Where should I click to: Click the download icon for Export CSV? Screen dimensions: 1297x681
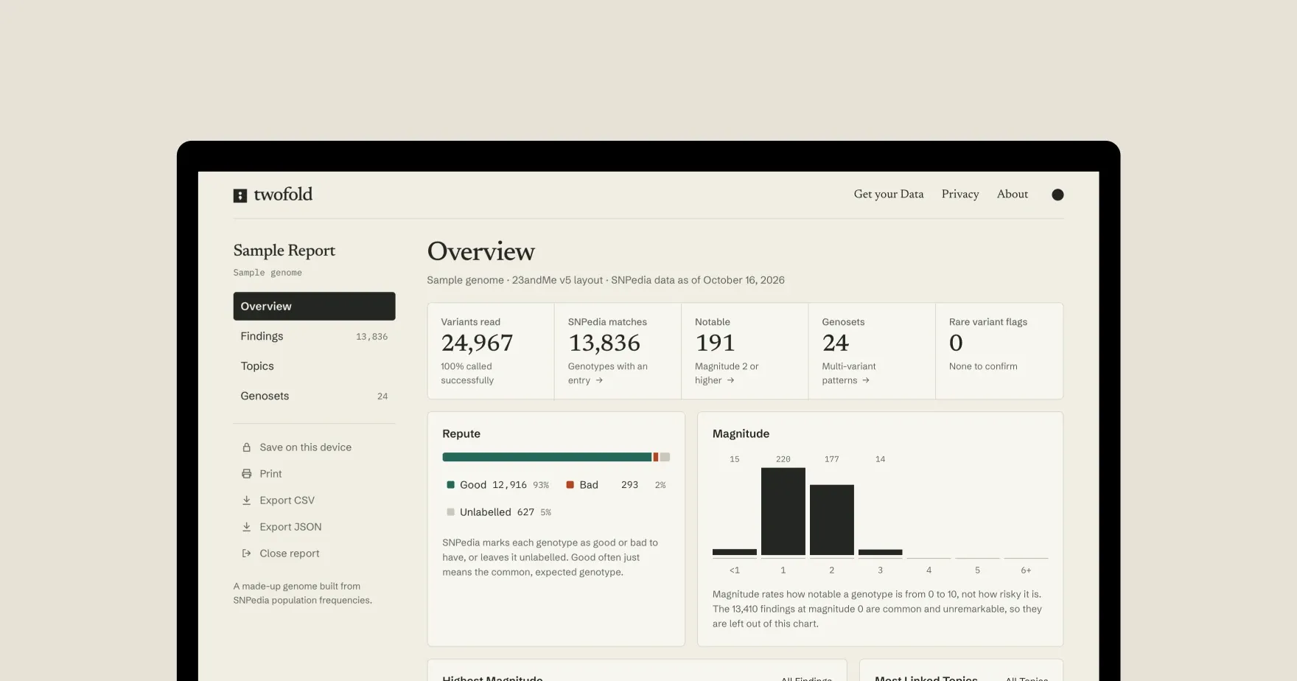pyautogui.click(x=247, y=500)
